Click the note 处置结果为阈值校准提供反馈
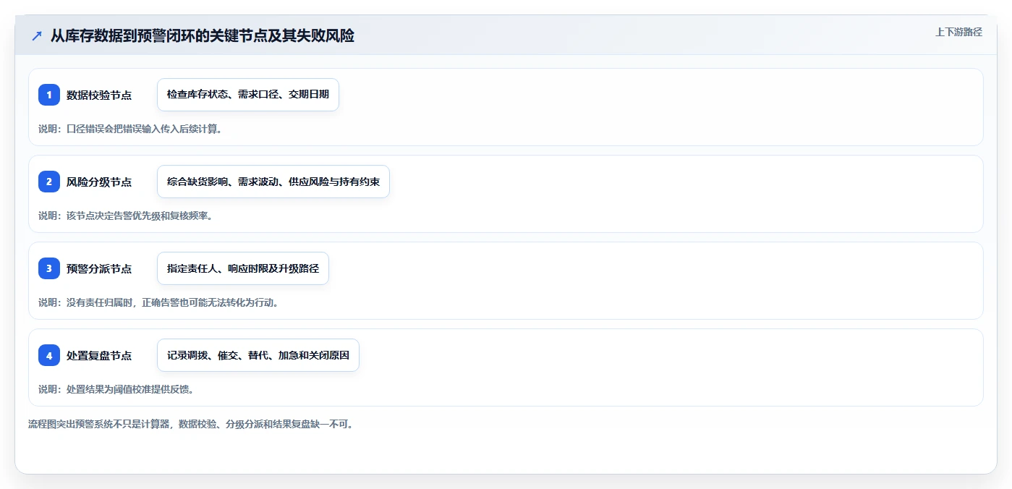1012x489 pixels. (x=116, y=389)
